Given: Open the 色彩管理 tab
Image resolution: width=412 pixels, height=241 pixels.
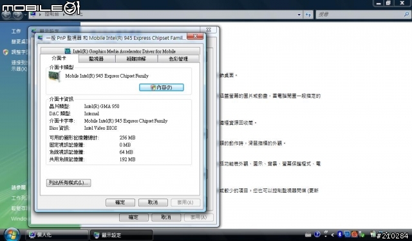Looking at the screenshot, I should (178, 59).
